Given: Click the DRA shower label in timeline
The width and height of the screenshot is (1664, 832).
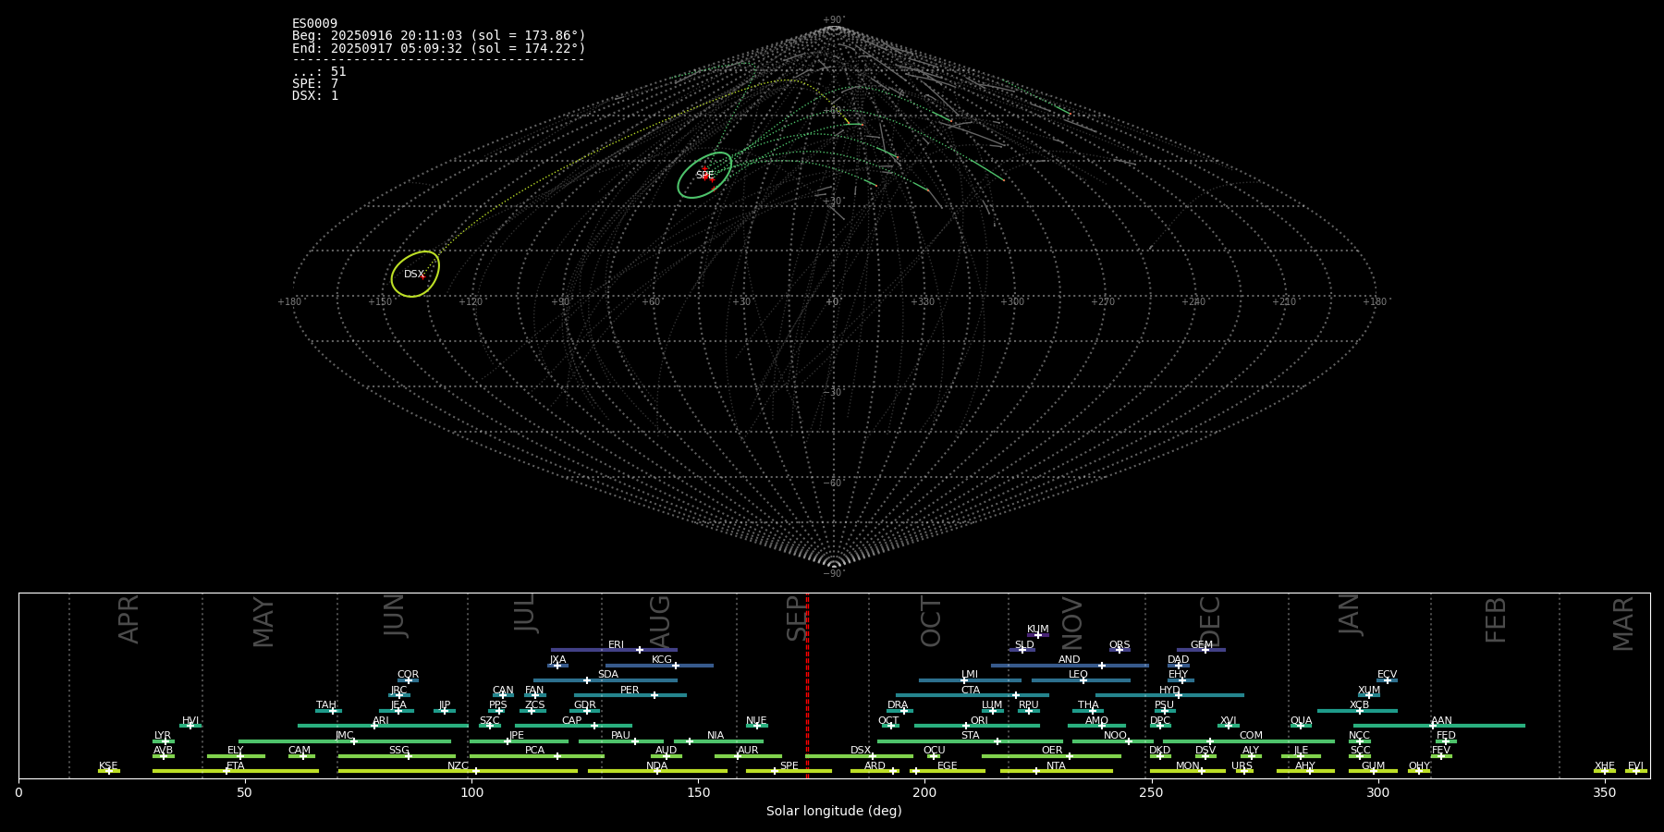Looking at the screenshot, I should pos(898,705).
